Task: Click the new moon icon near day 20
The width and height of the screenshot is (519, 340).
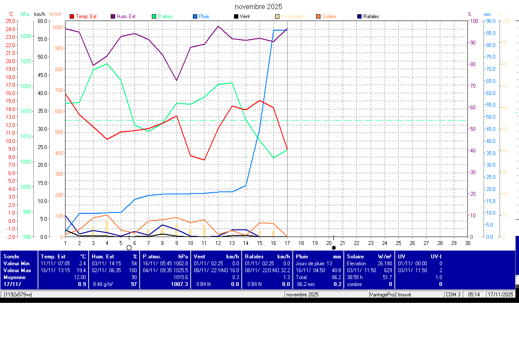Action: (333, 248)
